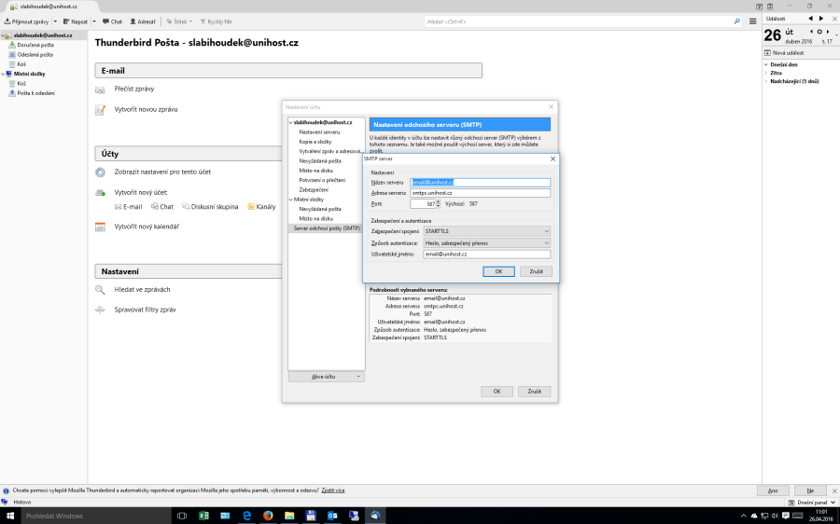The width and height of the screenshot is (840, 524).
Task: Open the Adresář address book
Action: 143,21
